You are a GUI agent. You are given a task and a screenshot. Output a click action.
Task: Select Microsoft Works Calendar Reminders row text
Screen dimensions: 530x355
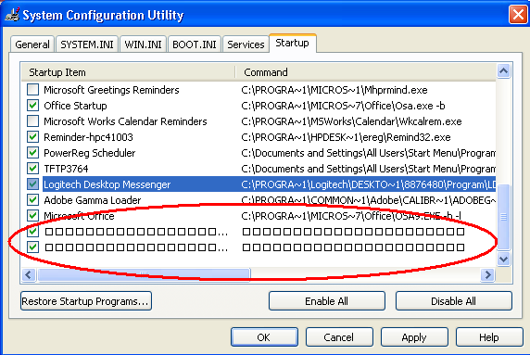point(125,121)
